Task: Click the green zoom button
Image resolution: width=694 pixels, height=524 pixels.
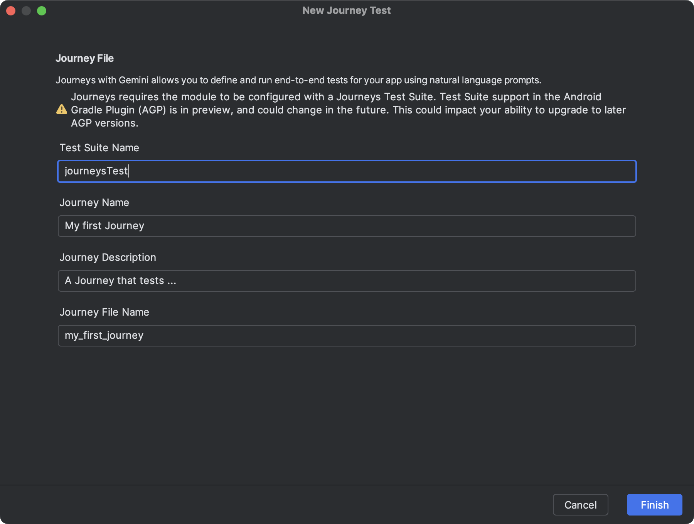Action: [x=42, y=10]
